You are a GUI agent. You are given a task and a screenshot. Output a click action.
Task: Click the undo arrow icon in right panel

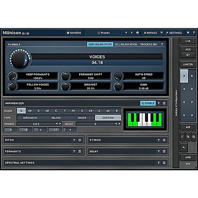[x=184, y=148]
